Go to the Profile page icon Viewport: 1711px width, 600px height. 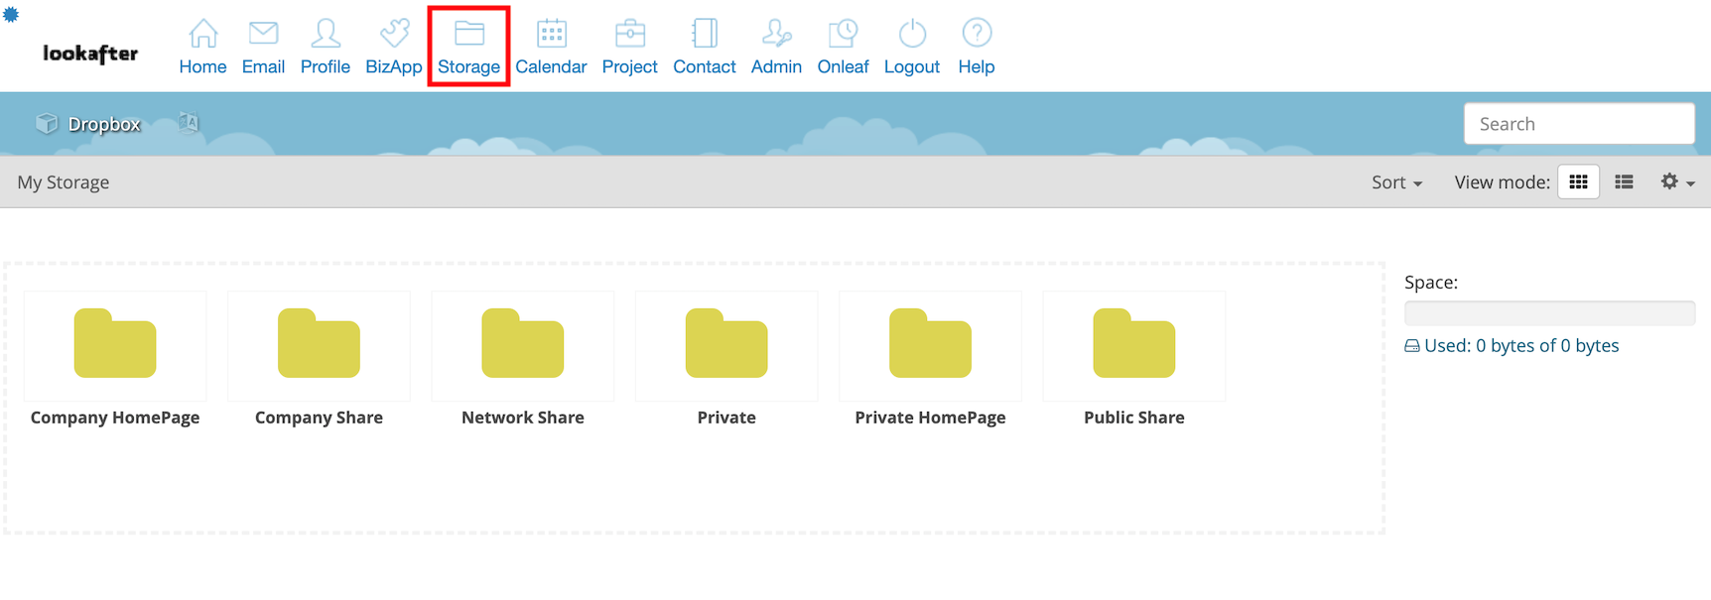tap(325, 34)
